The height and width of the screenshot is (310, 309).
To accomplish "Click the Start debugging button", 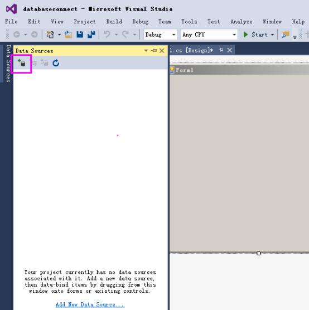I will pos(255,35).
